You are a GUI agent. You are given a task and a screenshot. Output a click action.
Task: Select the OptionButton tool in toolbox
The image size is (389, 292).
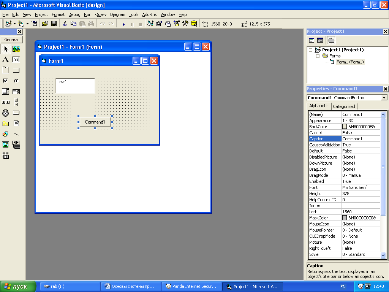[x=16, y=81]
